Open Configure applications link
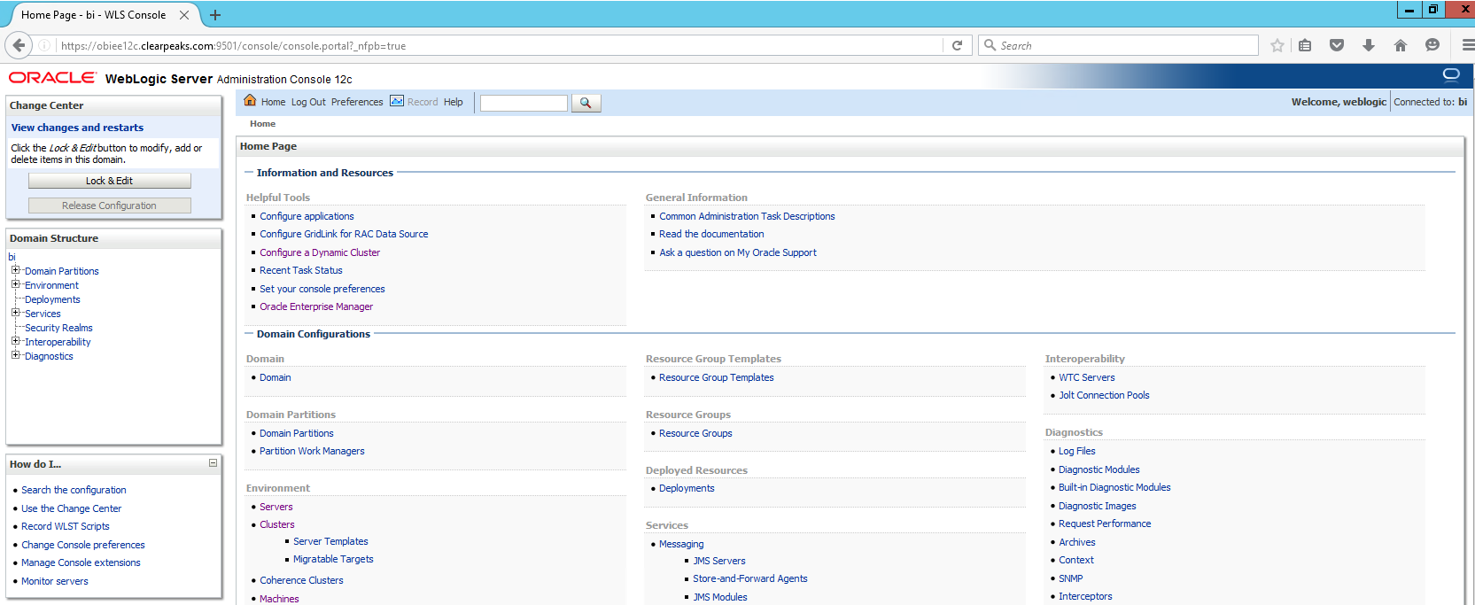1475x605 pixels. 307,216
